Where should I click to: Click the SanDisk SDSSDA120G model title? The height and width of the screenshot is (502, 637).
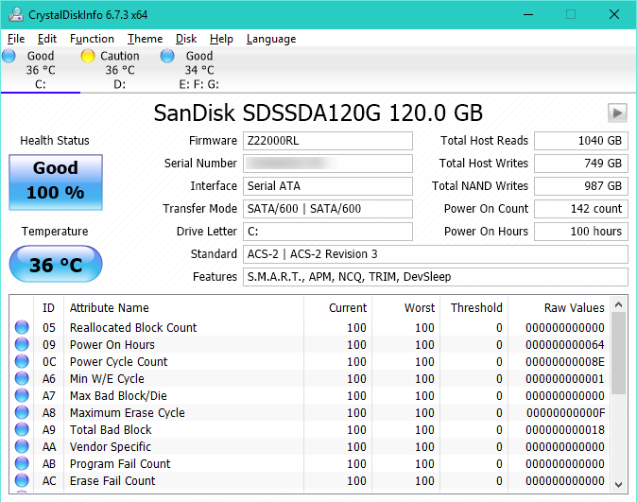[x=318, y=113]
